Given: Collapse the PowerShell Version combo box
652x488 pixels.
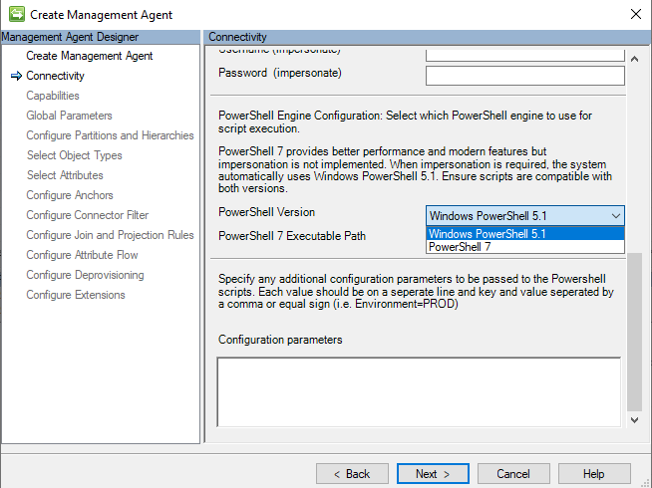Looking at the screenshot, I should (615, 215).
